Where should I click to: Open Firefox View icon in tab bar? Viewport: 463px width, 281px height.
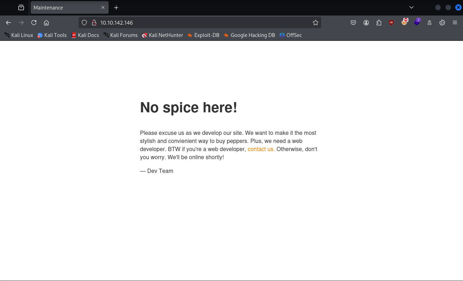[21, 7]
